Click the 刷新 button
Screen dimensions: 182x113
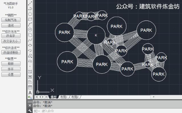[x=11, y=64]
